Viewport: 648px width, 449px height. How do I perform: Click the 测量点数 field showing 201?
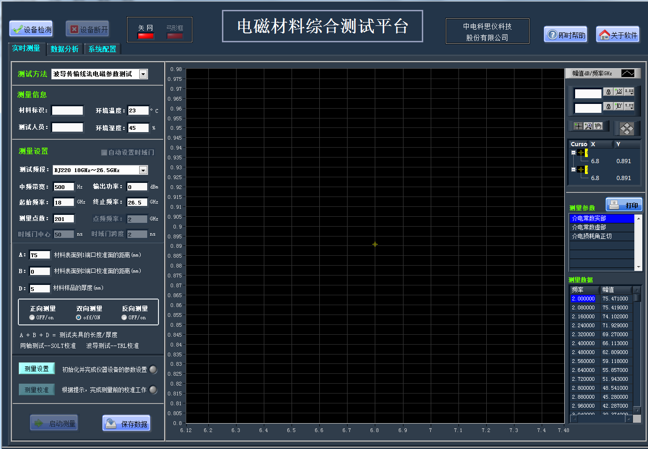pyautogui.click(x=63, y=219)
